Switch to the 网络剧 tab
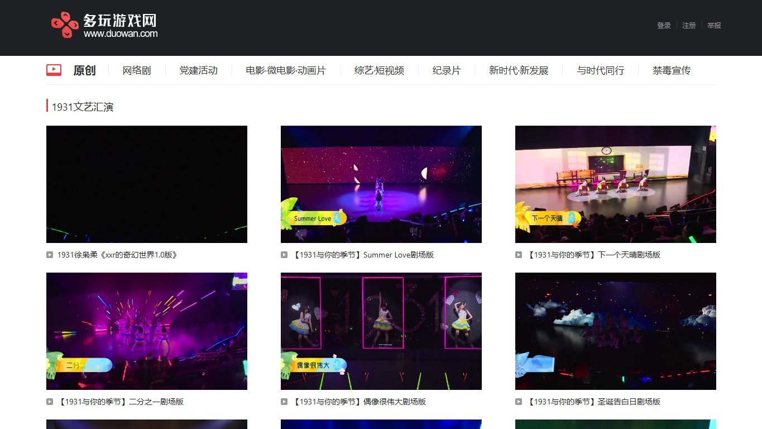Image resolution: width=762 pixels, height=429 pixels. pos(137,70)
